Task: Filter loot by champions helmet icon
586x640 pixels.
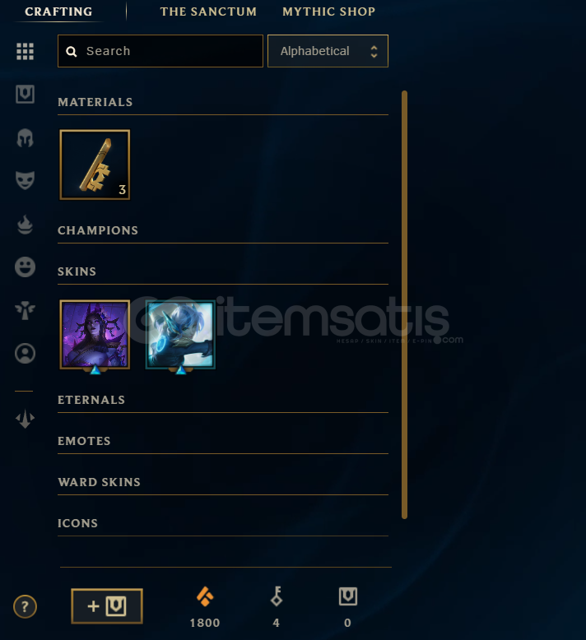Action: pyautogui.click(x=25, y=138)
